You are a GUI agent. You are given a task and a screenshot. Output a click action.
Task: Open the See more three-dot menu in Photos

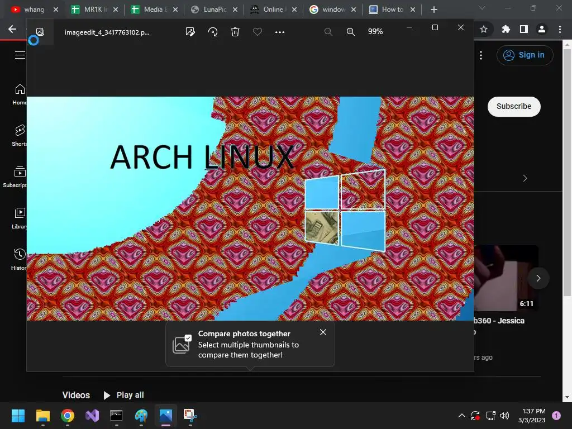pyautogui.click(x=280, y=32)
